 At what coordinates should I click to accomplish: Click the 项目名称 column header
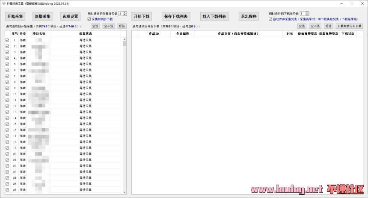coord(39,34)
